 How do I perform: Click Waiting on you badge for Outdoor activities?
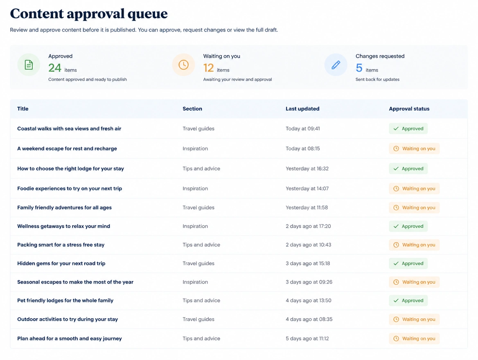coord(414,319)
